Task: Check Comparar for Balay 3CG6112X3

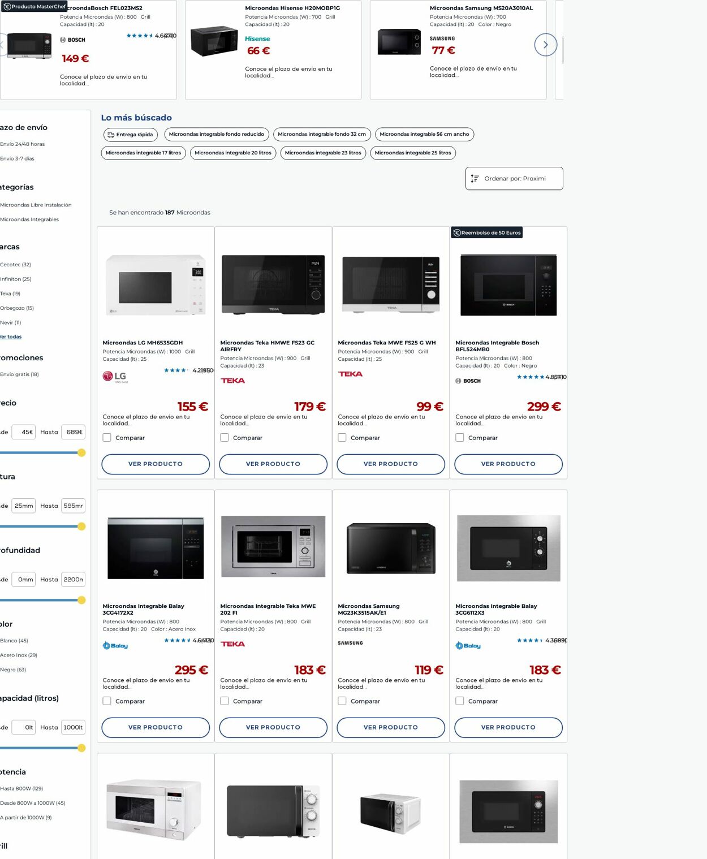Action: pyautogui.click(x=460, y=701)
